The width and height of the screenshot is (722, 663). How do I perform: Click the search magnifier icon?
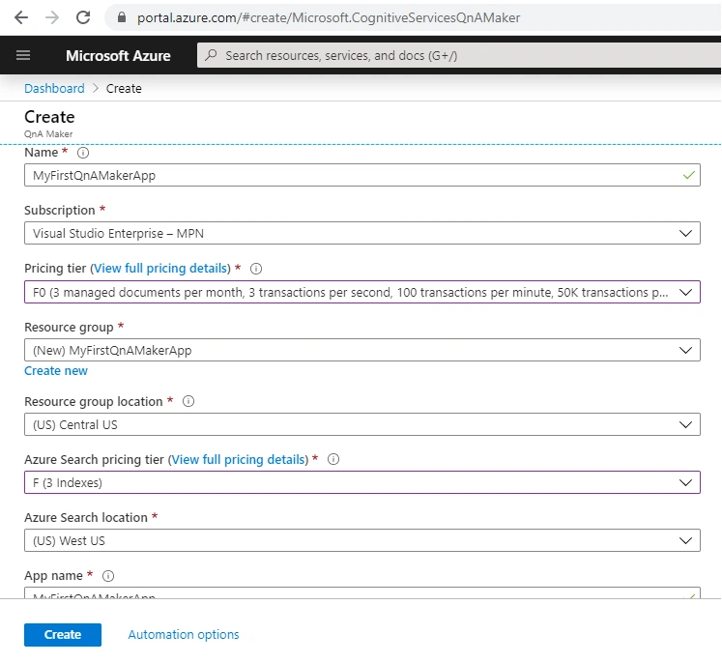[x=211, y=55]
